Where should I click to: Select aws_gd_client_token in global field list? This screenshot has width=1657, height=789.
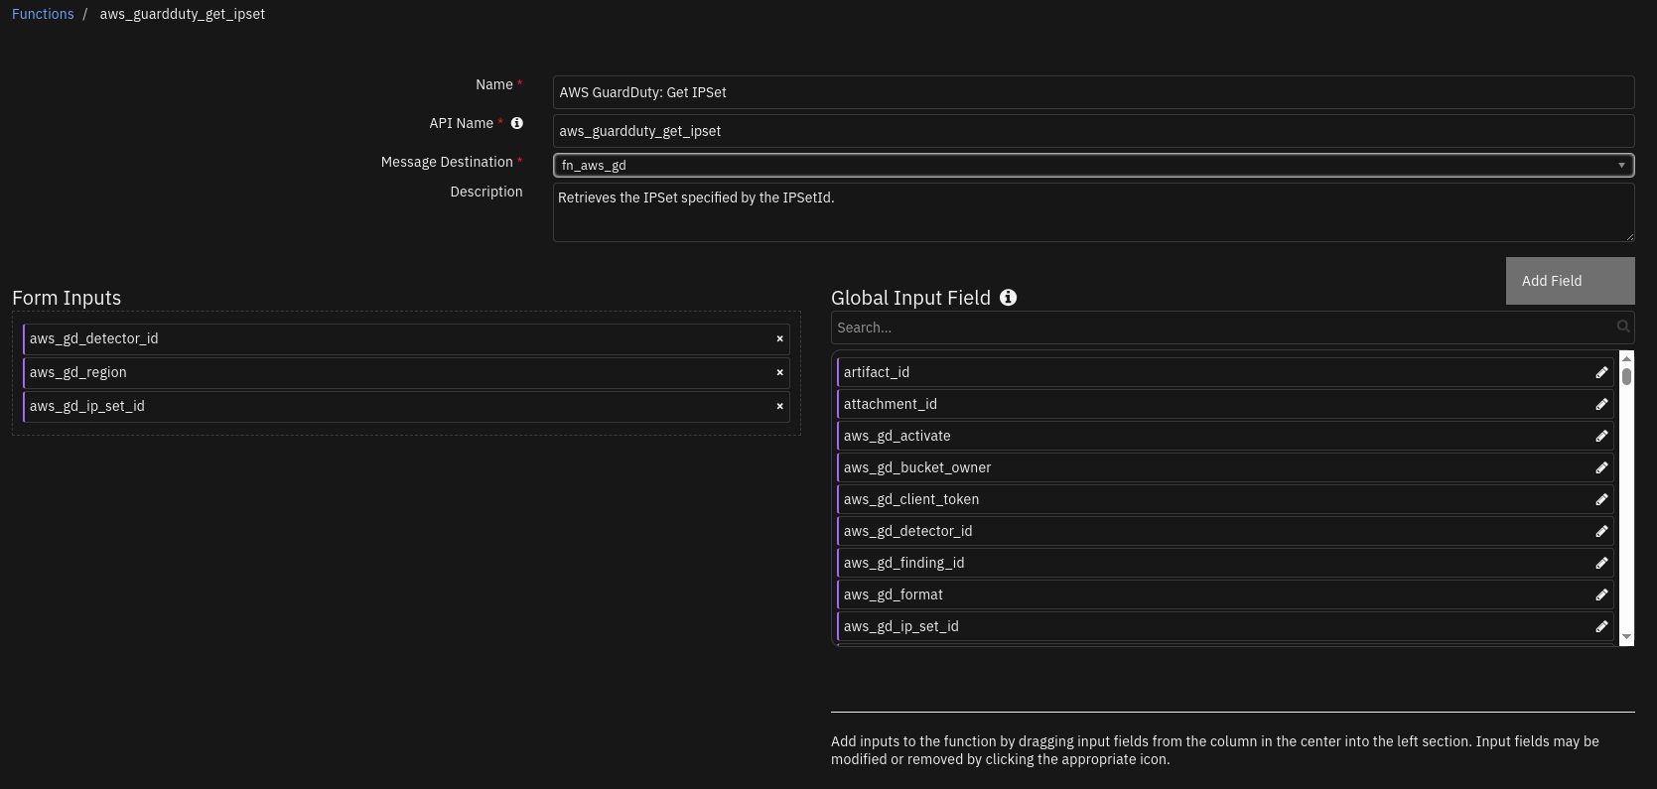pos(1225,499)
